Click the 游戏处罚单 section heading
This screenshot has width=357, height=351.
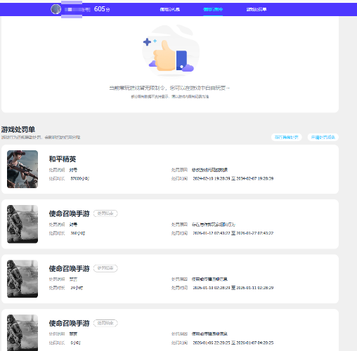click(x=18, y=129)
